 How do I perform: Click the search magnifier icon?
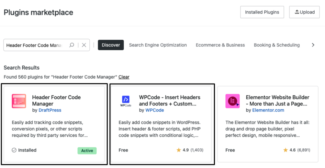(x=72, y=45)
